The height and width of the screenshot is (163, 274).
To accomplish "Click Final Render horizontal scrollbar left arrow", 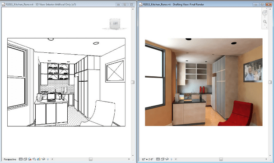I will [x=176, y=159].
